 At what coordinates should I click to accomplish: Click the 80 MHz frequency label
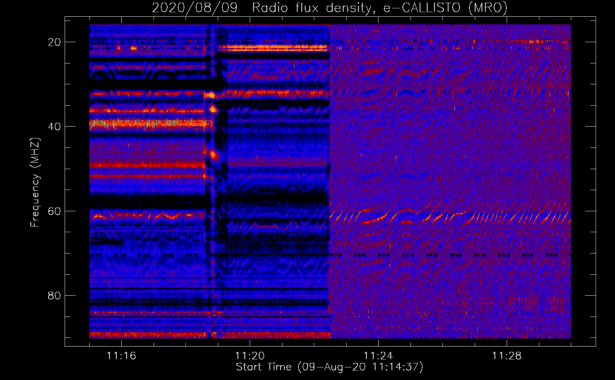click(54, 295)
